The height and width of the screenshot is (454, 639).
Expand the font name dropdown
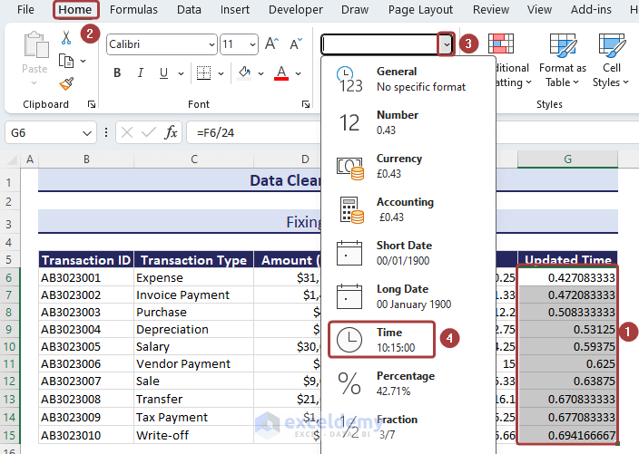tap(211, 44)
